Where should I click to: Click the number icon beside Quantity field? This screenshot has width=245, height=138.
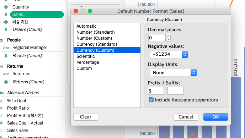6,7
